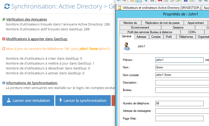This screenshot has height=126, width=209.
Task: Click the empty Bureau field
Action: point(182,90)
